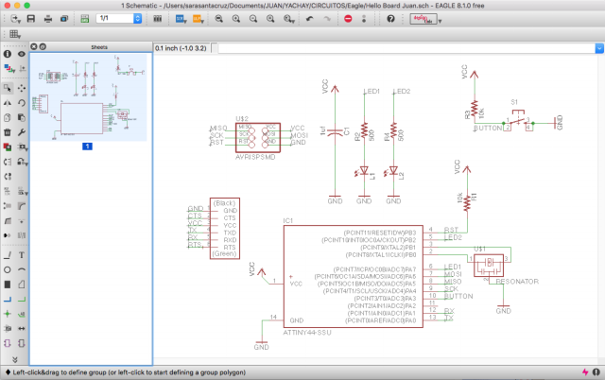Close the Sheets panel with X button
605x380 pixels.
[x=34, y=46]
